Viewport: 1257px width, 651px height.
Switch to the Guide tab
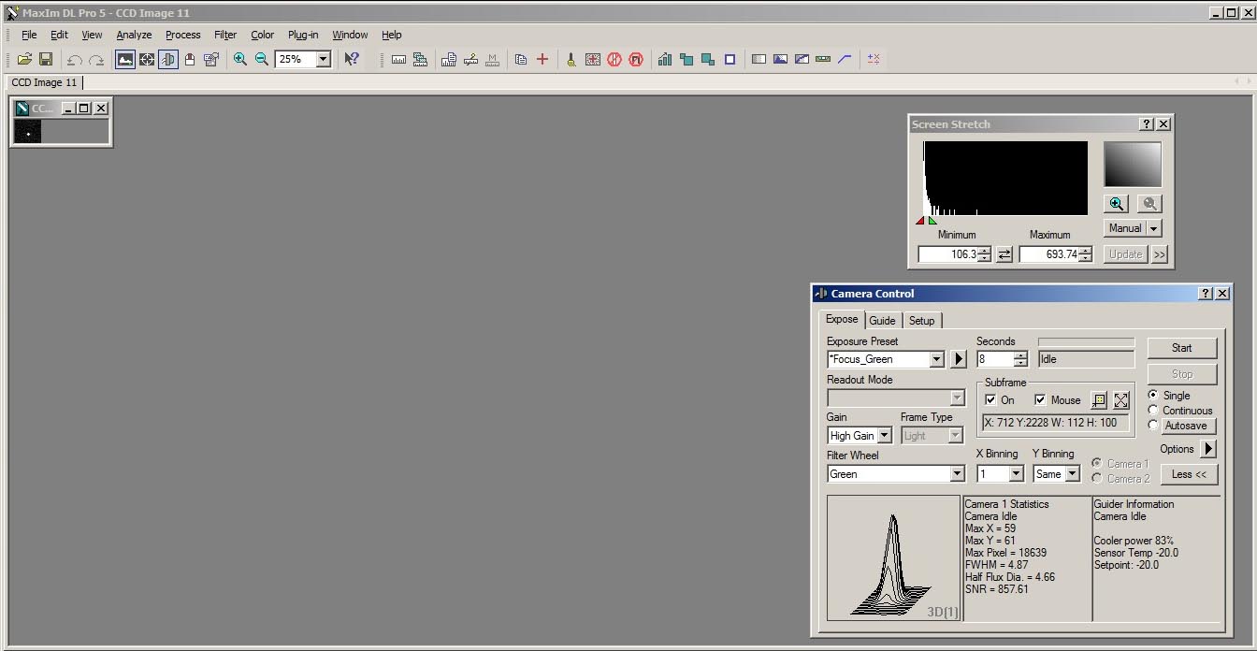tap(882, 320)
